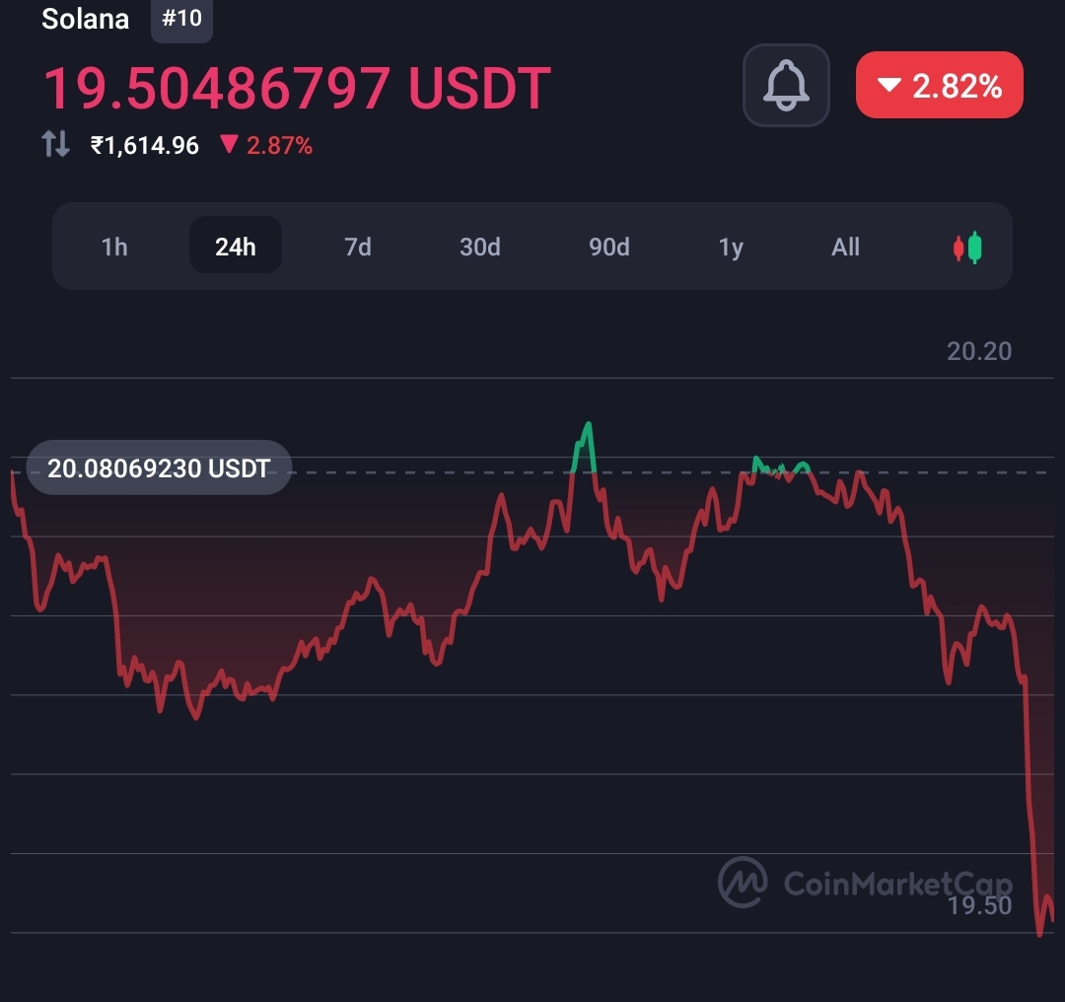This screenshot has height=1002, width=1065.
Task: Tap the 20.20 axis label
Action: (979, 351)
